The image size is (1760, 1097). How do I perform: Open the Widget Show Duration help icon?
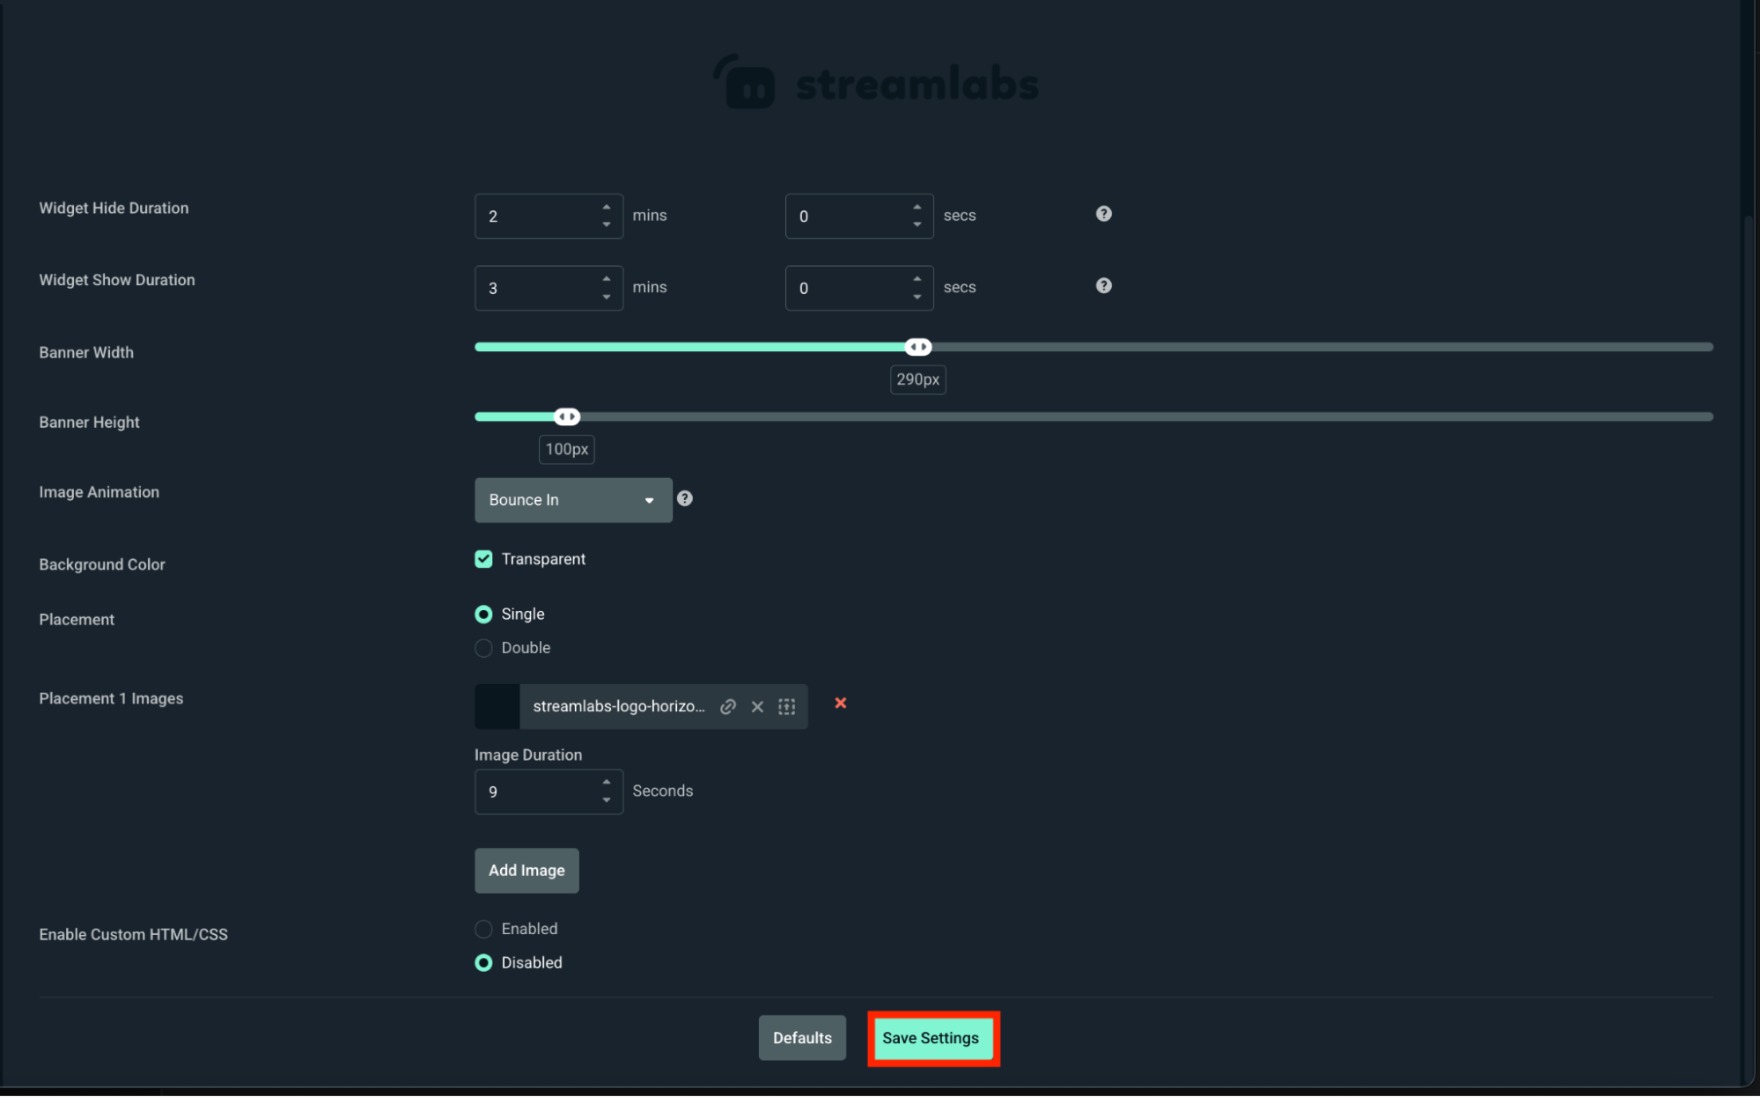pyautogui.click(x=1102, y=284)
